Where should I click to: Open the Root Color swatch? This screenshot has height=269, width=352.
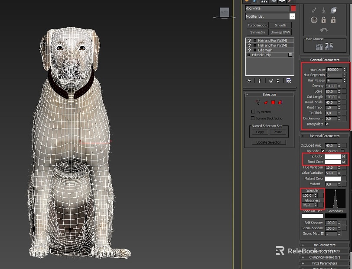tap(332, 162)
